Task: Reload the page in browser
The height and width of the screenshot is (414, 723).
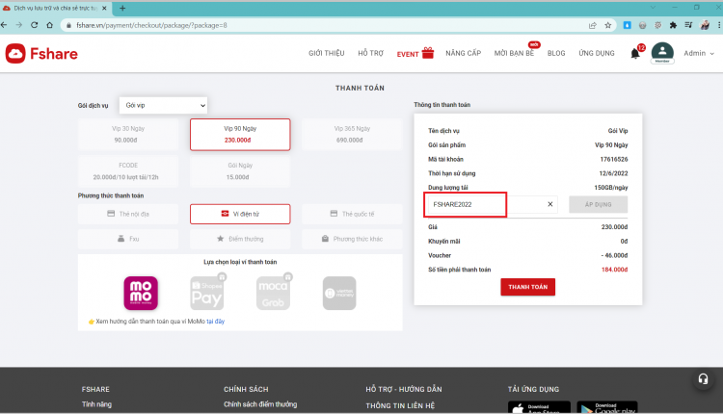Action: tap(34, 25)
